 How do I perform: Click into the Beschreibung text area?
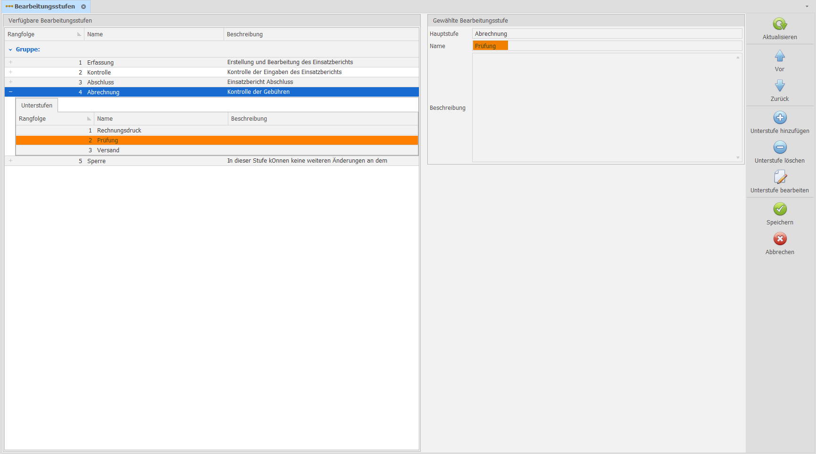click(606, 107)
